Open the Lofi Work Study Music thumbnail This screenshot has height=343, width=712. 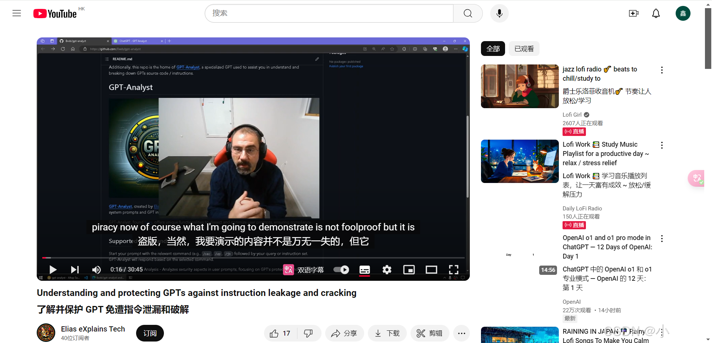[x=520, y=161]
